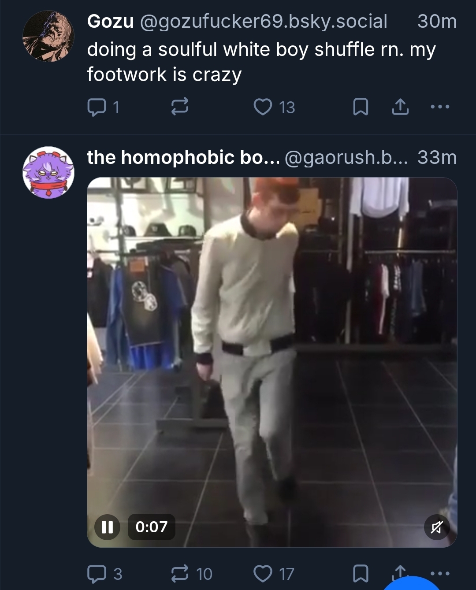Like Gozu's post with 13 likes
The height and width of the screenshot is (590, 476).
(x=264, y=107)
